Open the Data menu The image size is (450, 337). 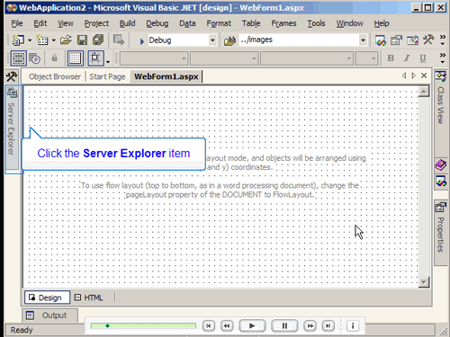(187, 23)
